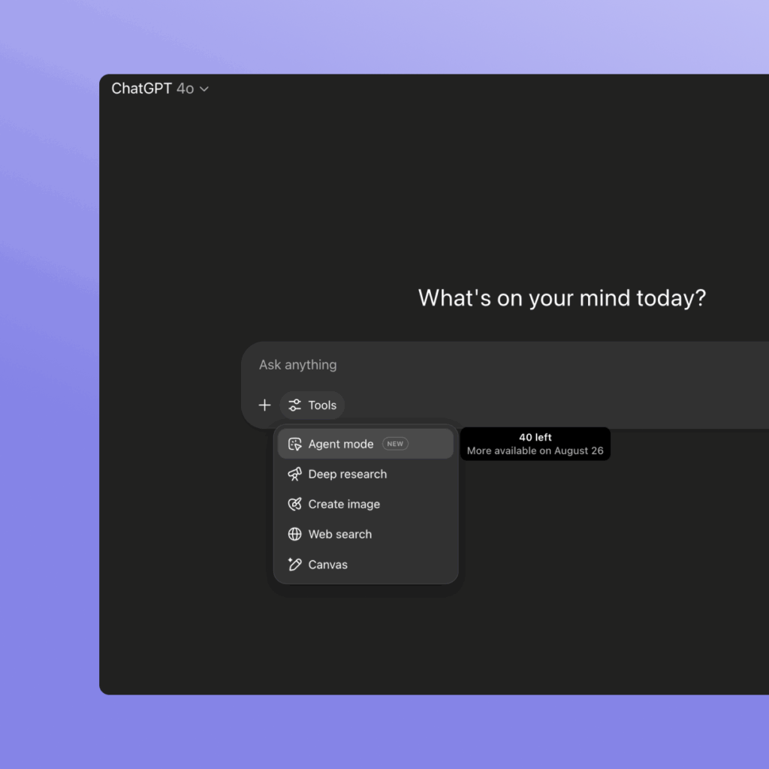769x769 pixels.
Task: Open Canvas from the Tools menu
Action: pos(366,565)
